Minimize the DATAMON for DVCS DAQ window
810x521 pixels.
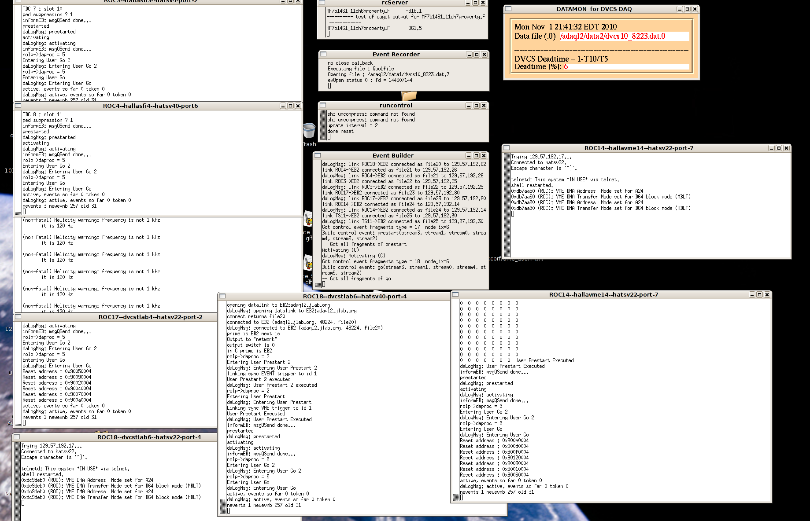click(680, 9)
